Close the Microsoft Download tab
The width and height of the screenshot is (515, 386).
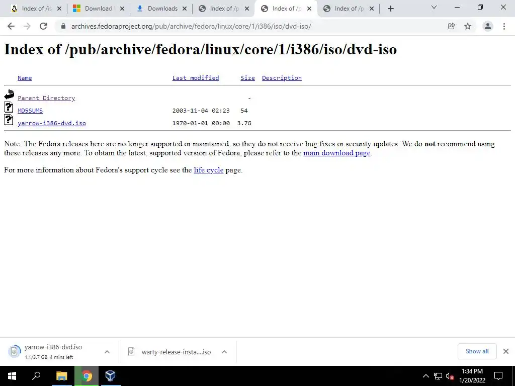pos(122,9)
